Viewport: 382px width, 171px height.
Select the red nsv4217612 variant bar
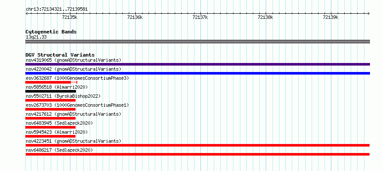pos(50,118)
